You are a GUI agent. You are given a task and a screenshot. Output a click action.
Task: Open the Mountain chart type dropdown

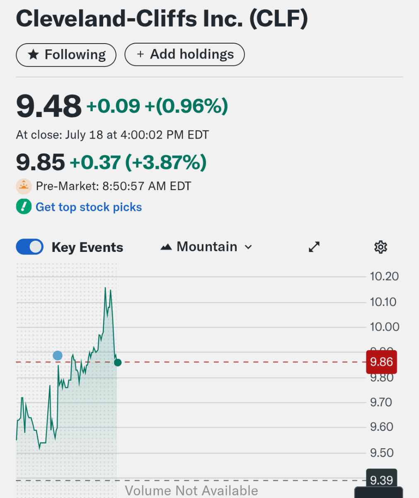point(206,247)
